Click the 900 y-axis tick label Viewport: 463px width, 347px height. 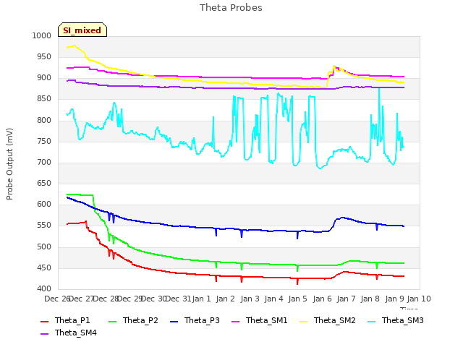[44, 78]
